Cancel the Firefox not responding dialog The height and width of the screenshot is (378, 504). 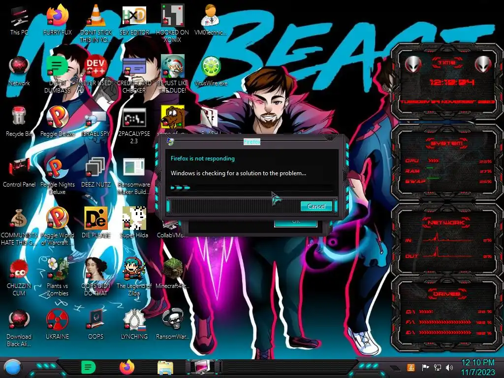pos(316,206)
